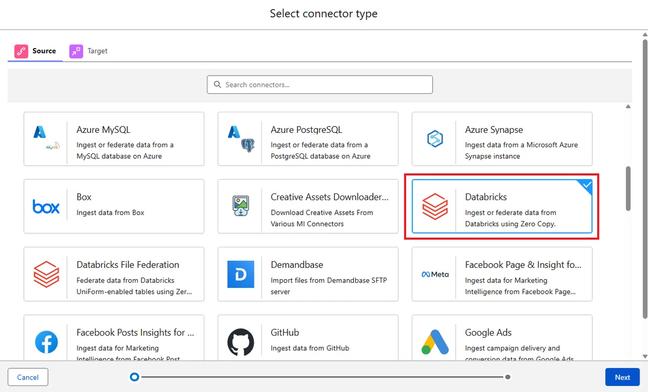Select the Azure MySQL connector title
Viewport: 648px width, 392px height.
pyautogui.click(x=103, y=130)
